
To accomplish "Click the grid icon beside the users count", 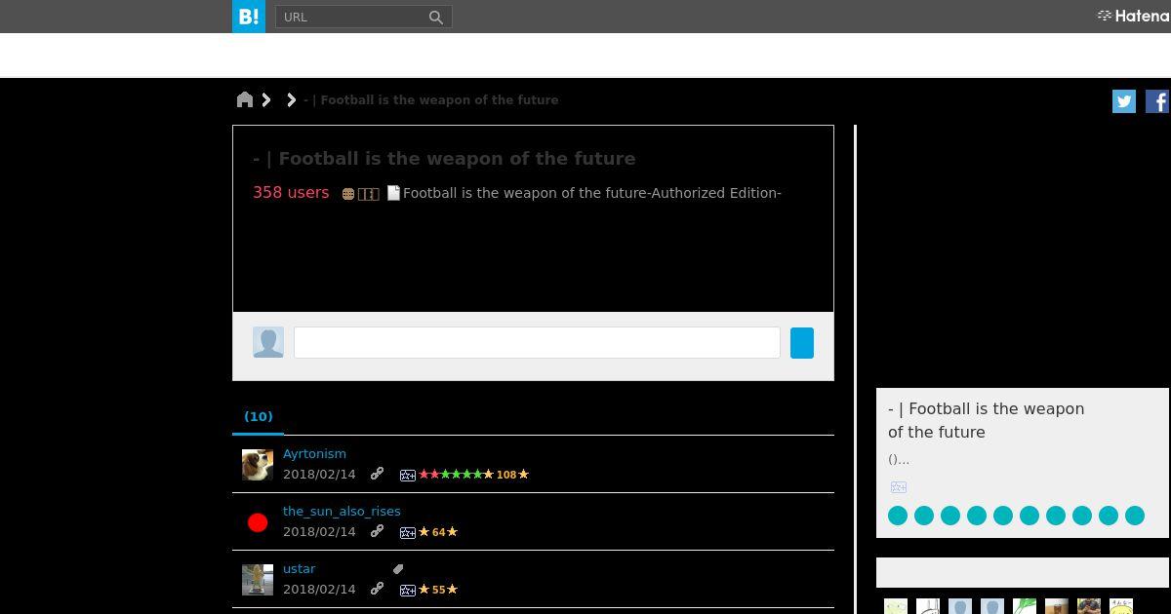I will (368, 194).
